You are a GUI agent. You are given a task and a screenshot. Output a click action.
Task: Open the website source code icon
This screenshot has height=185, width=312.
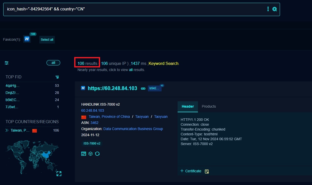coord(84,154)
